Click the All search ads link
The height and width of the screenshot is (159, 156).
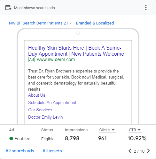20,151
